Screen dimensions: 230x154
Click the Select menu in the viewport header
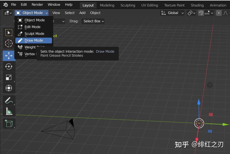70,13
